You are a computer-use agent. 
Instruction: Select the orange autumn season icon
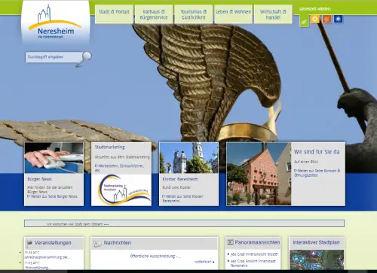(x=327, y=19)
